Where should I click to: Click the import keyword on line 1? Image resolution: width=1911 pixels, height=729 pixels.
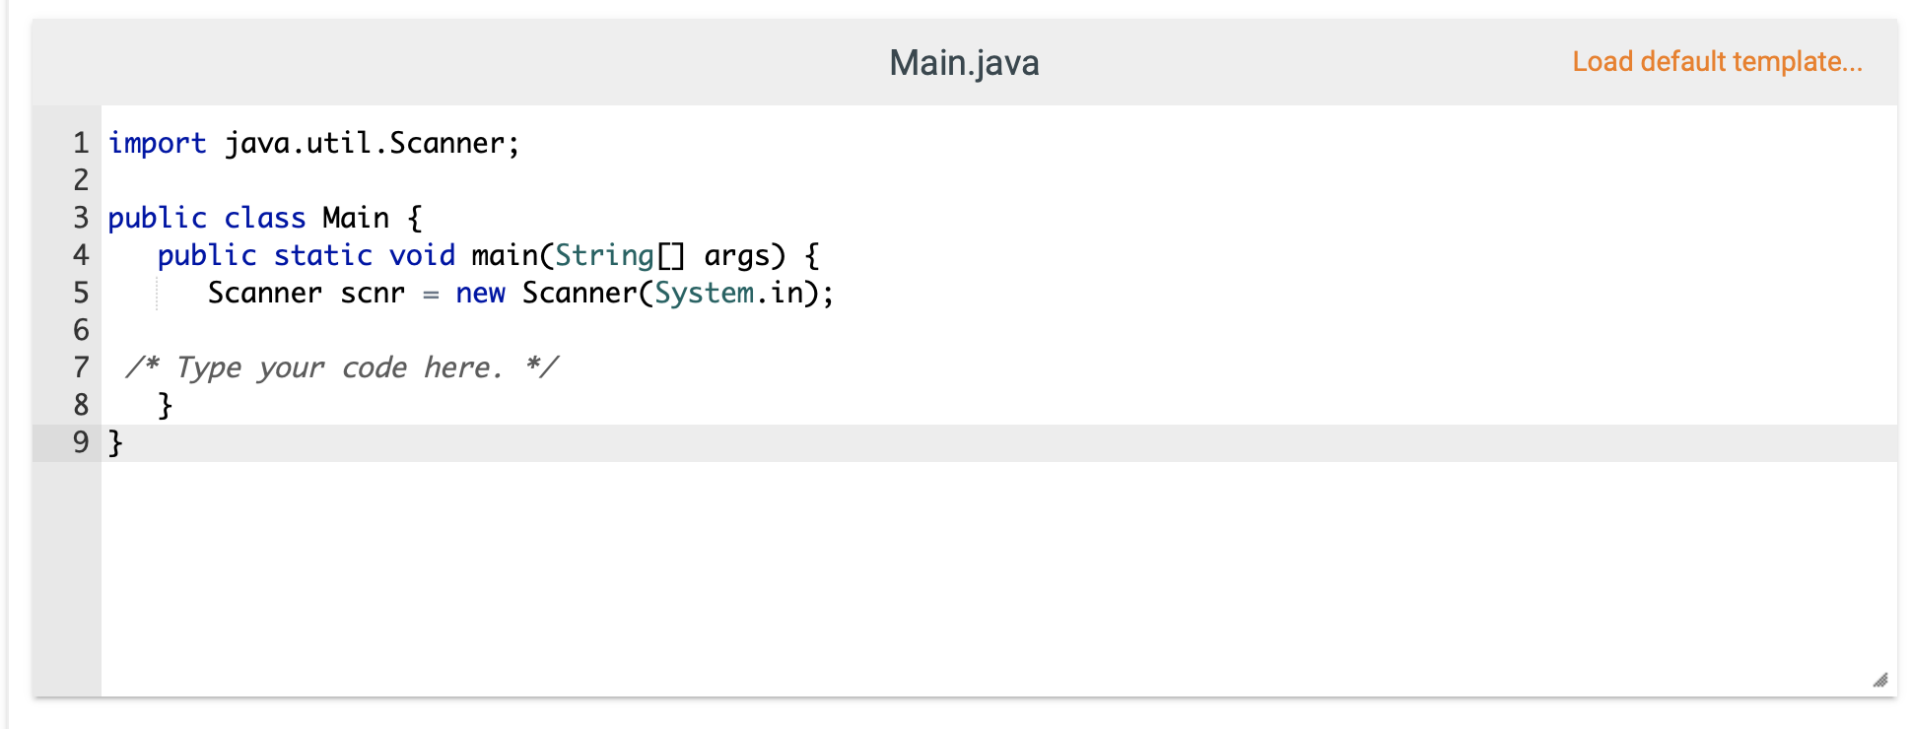click(x=158, y=143)
